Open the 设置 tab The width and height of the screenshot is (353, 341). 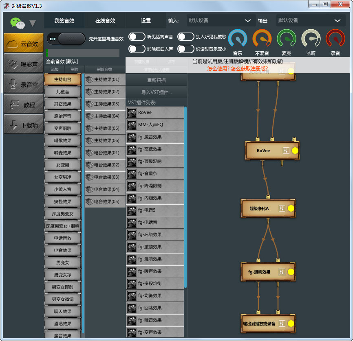pos(146,21)
